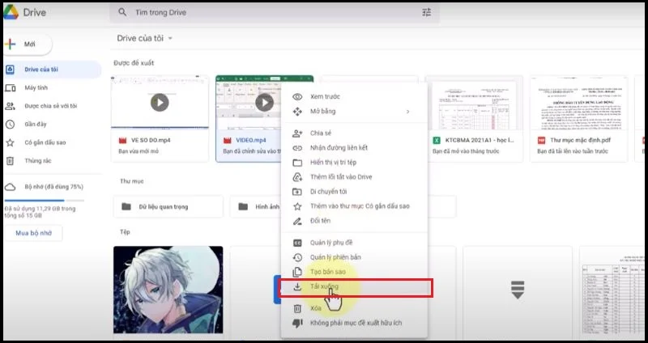This screenshot has height=343, width=648.
Task: Click the KTCBMA 2021A1 spreadsheet thumbnail
Action: tap(474, 104)
